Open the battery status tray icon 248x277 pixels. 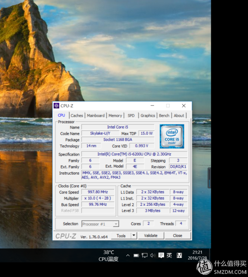point(136,256)
